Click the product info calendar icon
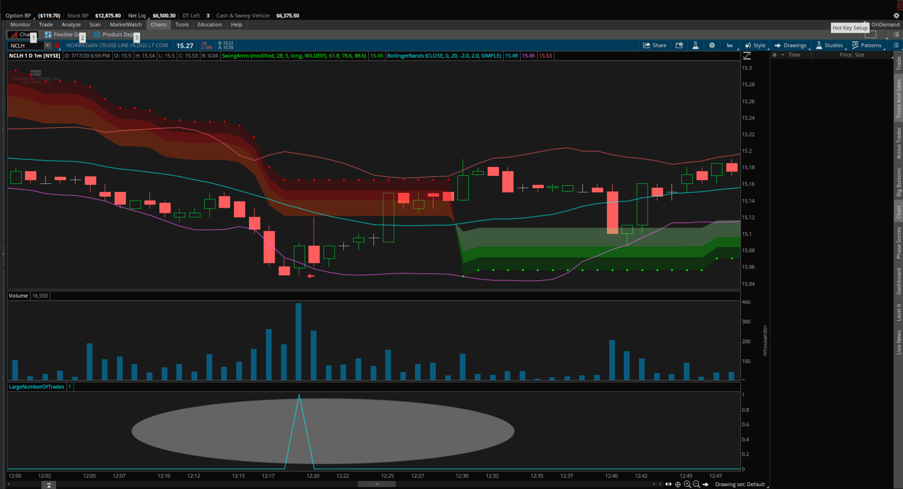Image resolution: width=903 pixels, height=489 pixels. (679, 46)
